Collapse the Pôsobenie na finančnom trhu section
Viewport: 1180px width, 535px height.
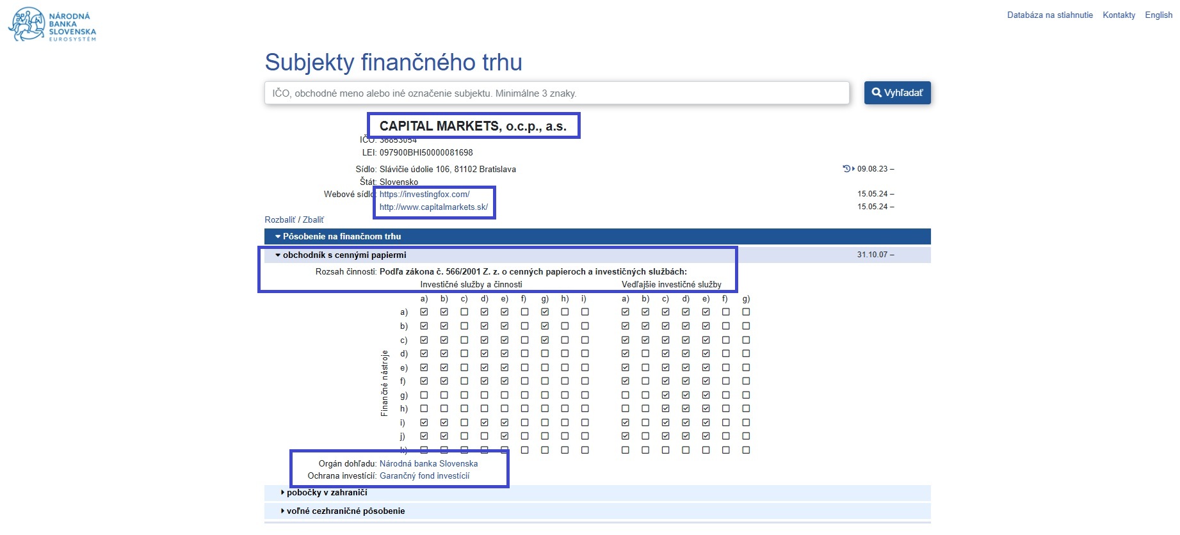pos(597,237)
